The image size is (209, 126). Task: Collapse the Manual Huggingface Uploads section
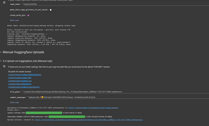1,52
